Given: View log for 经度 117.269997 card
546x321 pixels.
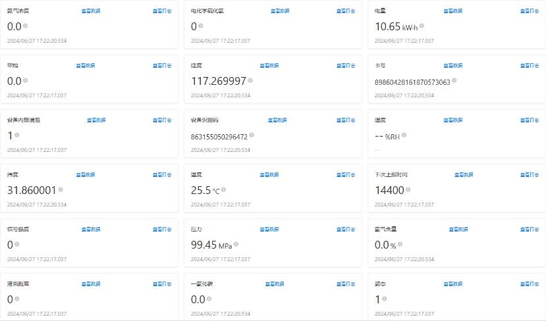Looking at the screenshot, I should tap(346, 66).
